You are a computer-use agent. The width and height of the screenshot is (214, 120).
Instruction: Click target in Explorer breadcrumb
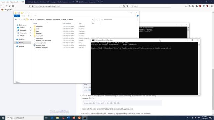point(64,19)
